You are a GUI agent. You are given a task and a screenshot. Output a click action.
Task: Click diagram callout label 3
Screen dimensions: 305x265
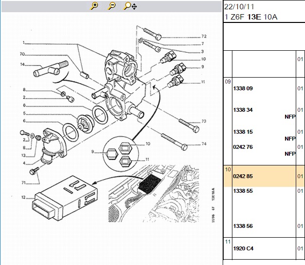[x=202, y=51]
